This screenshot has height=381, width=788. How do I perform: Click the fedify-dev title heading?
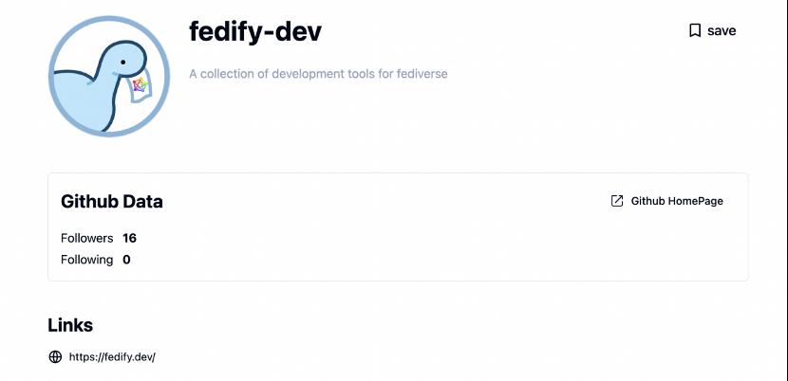[255, 31]
